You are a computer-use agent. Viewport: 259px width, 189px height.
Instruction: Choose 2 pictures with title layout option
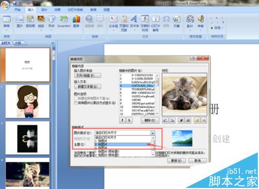point(123,155)
